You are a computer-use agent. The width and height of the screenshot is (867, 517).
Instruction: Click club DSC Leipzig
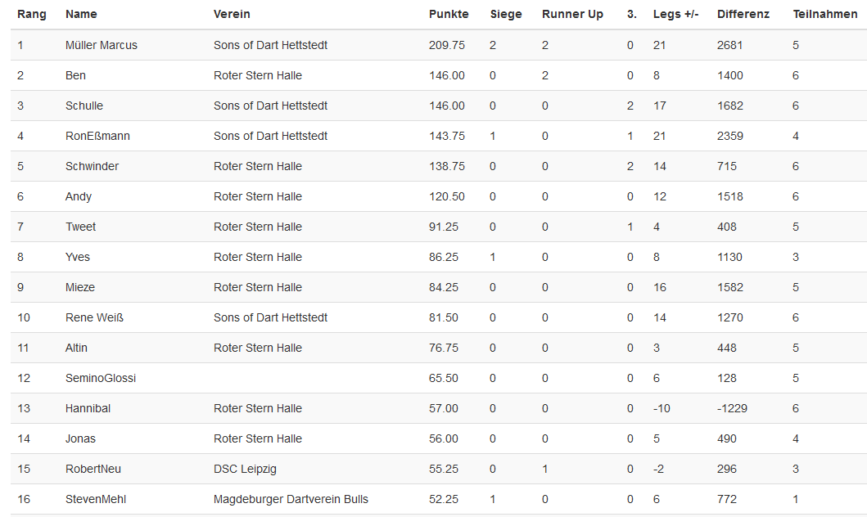click(245, 470)
